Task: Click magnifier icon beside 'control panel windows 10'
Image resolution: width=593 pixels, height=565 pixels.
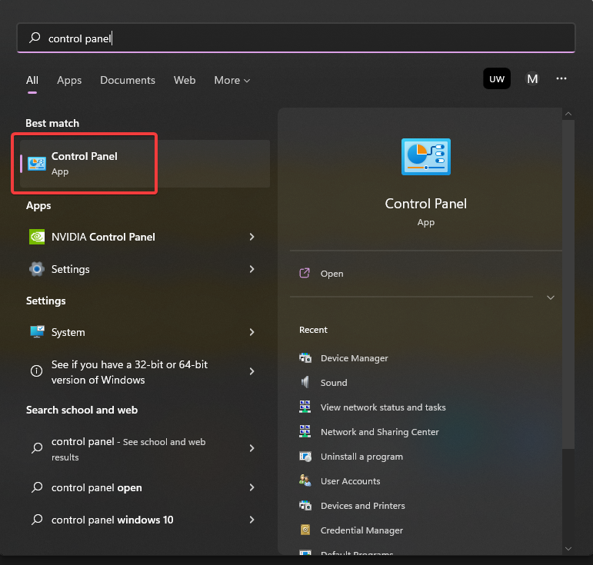Action: [x=37, y=520]
